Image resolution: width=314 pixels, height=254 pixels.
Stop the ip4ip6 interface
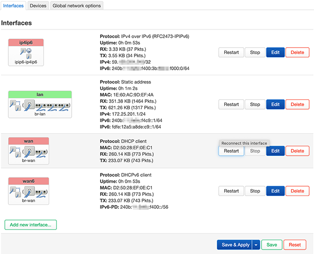click(x=255, y=53)
